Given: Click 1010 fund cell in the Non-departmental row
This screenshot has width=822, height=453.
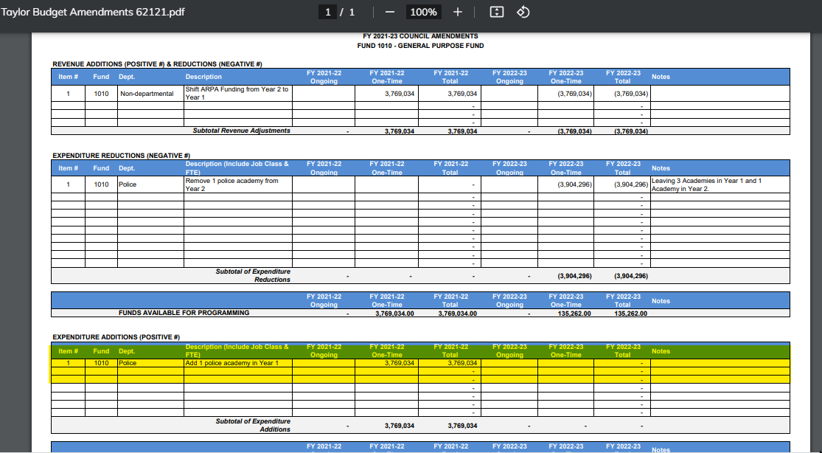Looking at the screenshot, I should (x=101, y=94).
